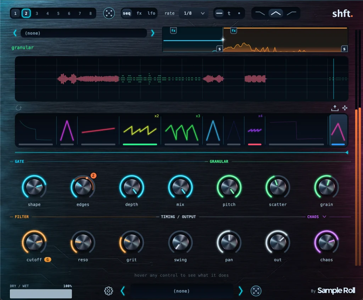Screen dimensions: 363x300
Task: Select pattern slot 3
Action: tap(37, 13)
